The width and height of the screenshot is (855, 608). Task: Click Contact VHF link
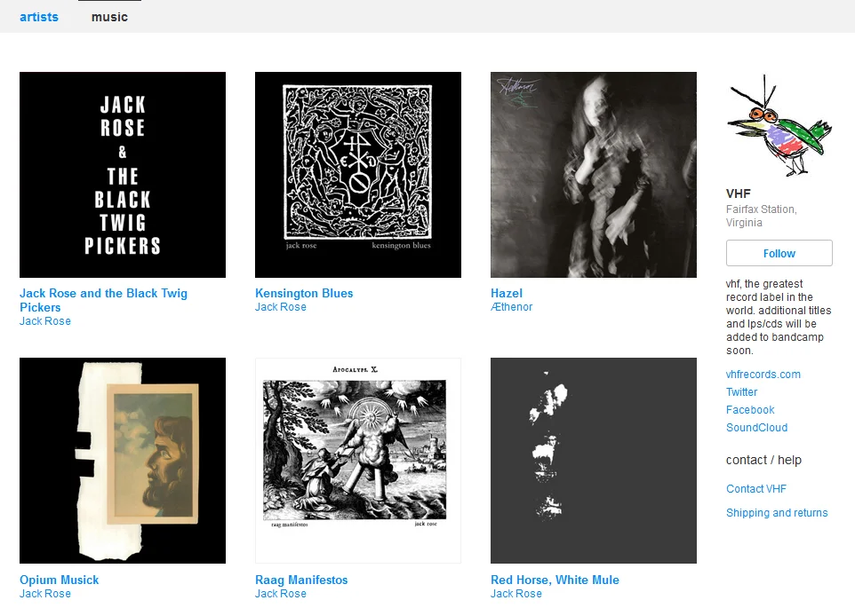point(755,489)
